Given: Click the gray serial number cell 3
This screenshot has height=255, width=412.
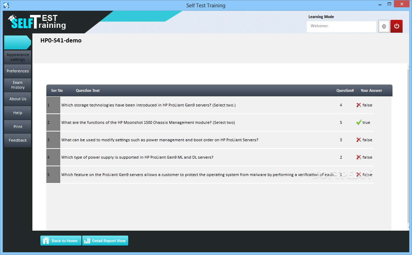Looking at the screenshot, I should [x=53, y=140].
